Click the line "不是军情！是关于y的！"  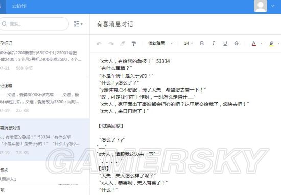click(x=126, y=76)
